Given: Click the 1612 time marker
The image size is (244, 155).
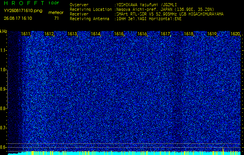Looking at the screenshot, I should pos(49,34).
